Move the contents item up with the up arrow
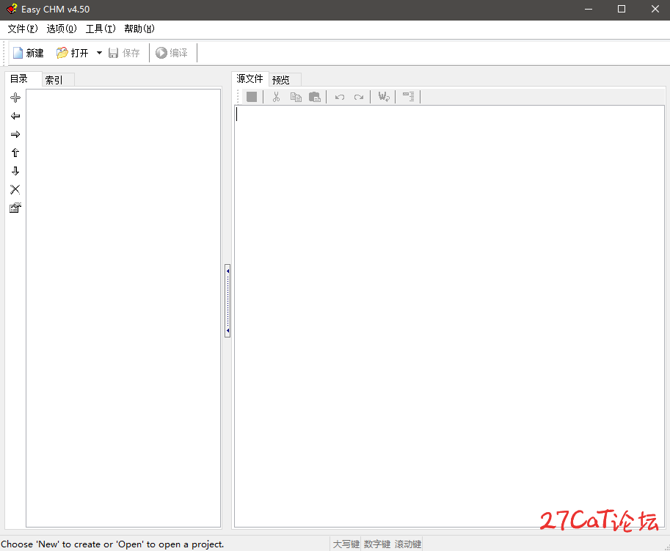670x551 pixels. click(x=15, y=153)
